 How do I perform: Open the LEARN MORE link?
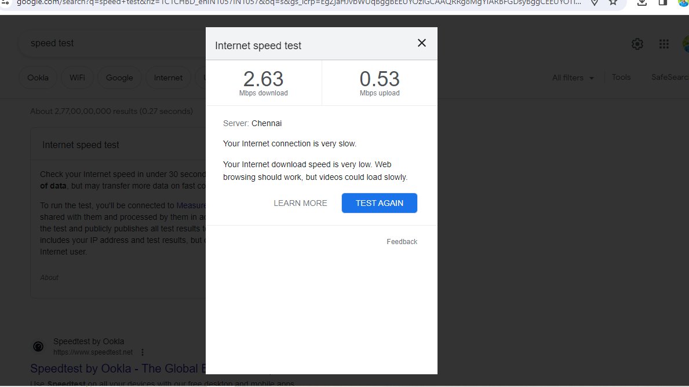300,203
